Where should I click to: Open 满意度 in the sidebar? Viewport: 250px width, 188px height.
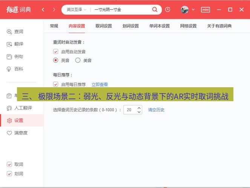coord(17,133)
